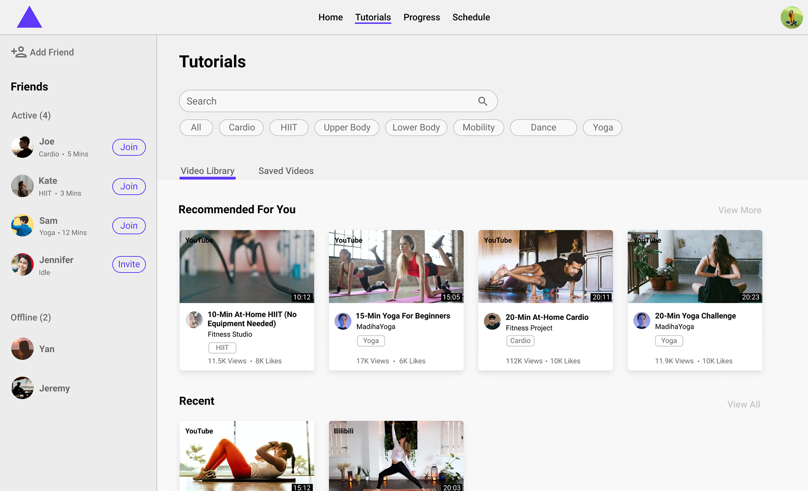
Task: Open the Schedule page
Action: [x=471, y=17]
